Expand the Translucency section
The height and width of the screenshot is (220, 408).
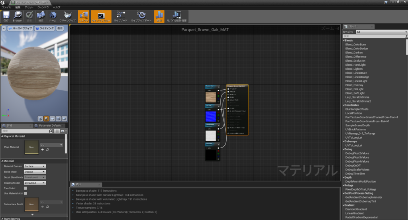pyautogui.click(x=2, y=219)
